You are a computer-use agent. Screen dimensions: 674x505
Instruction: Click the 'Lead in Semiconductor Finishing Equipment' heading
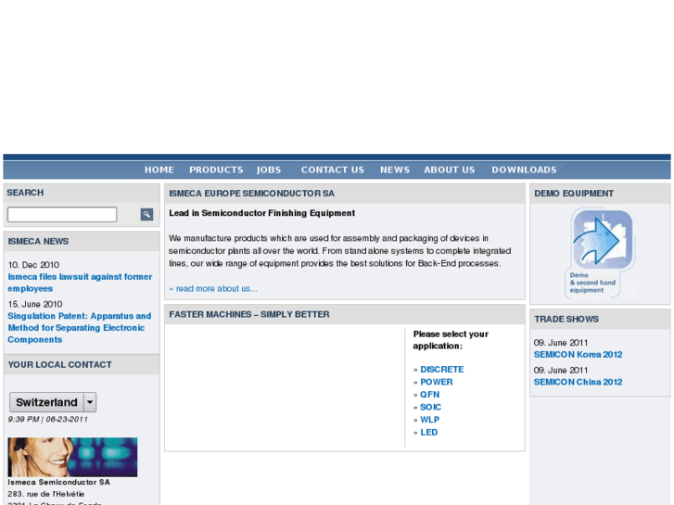261,213
